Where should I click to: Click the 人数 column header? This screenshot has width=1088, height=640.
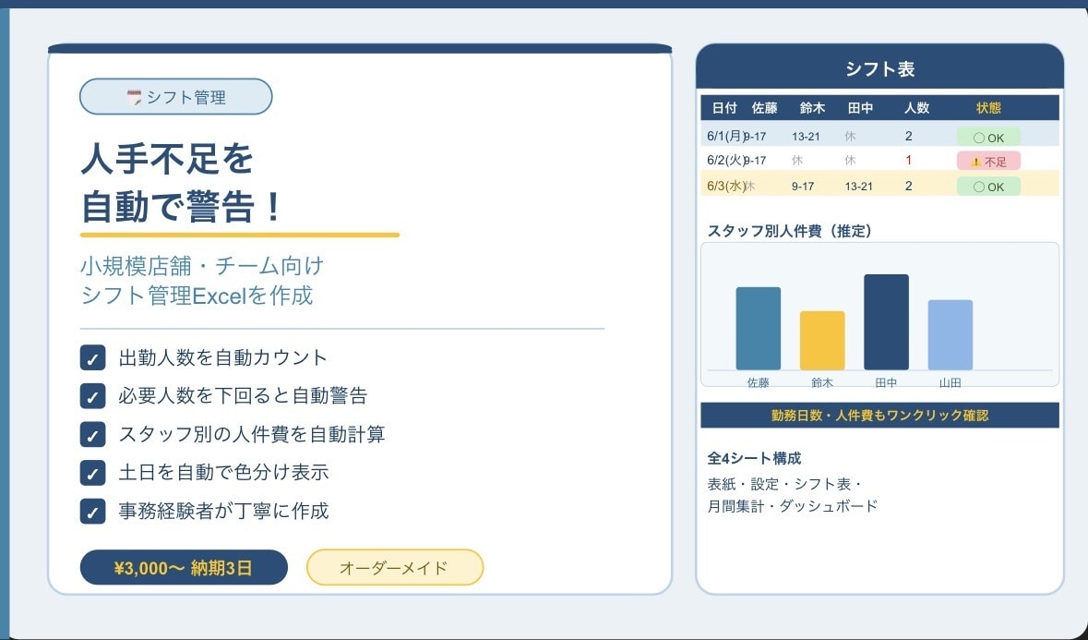click(x=916, y=108)
